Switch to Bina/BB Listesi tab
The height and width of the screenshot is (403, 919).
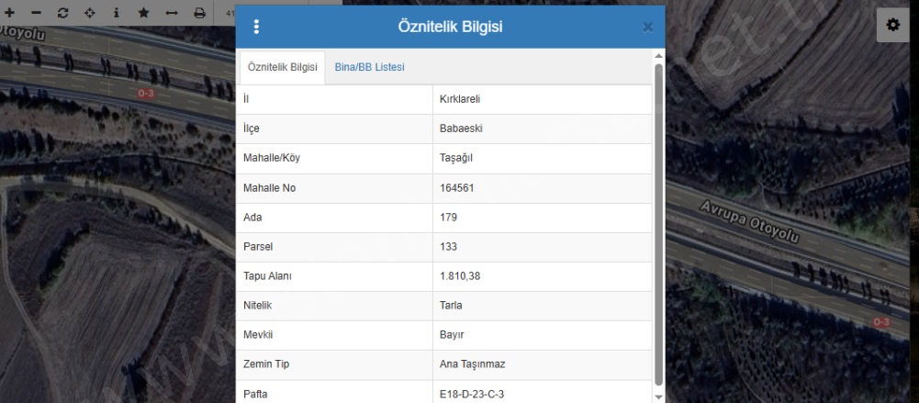[369, 67]
